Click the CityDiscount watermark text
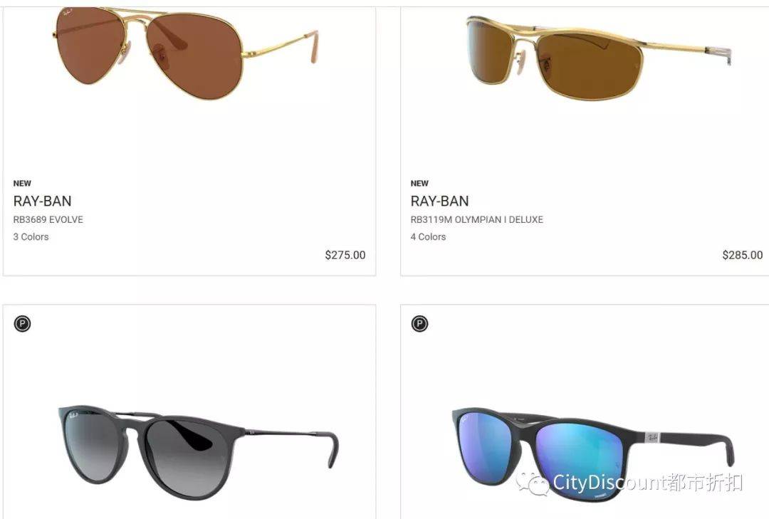Screen dimensions: 769x519 (x=647, y=483)
